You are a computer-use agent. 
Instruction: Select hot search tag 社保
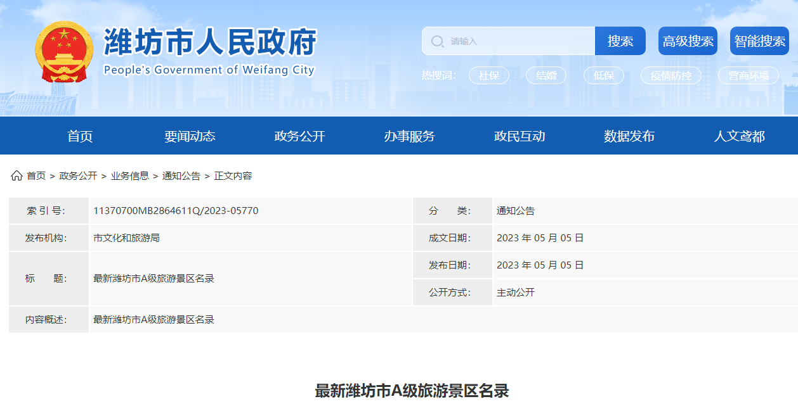[488, 75]
